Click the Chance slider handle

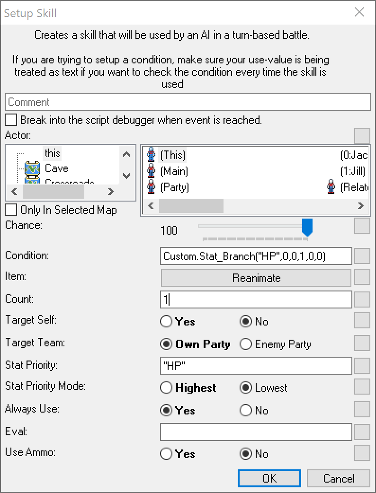[307, 227]
